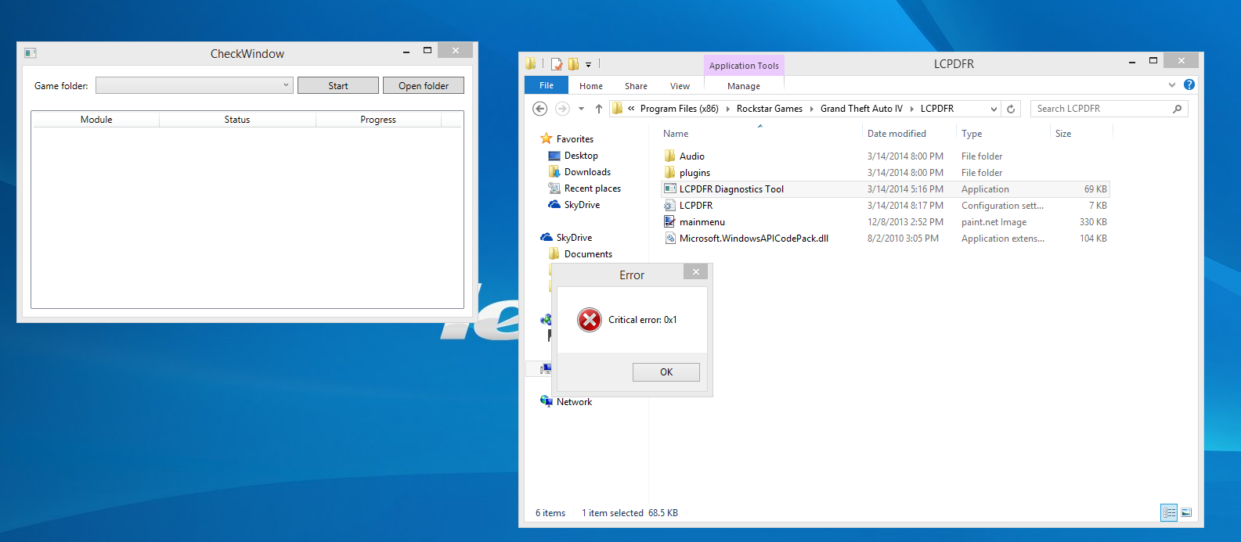
Task: Open Desktop in Favorites list
Action: pos(581,156)
